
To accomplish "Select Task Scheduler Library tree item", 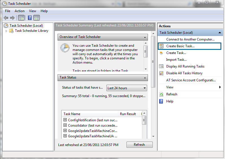I will point(32,31).
